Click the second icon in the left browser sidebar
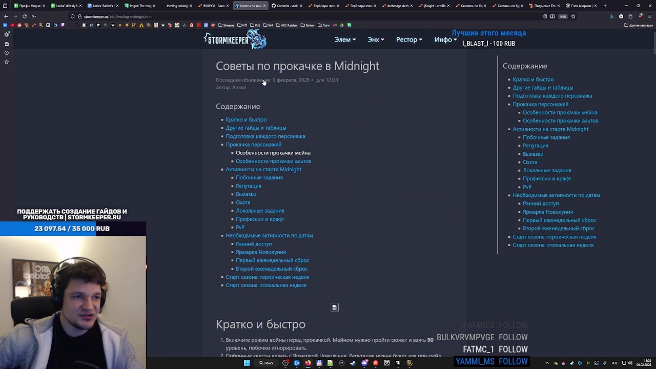Image resolution: width=656 pixels, height=369 pixels. (x=7, y=44)
